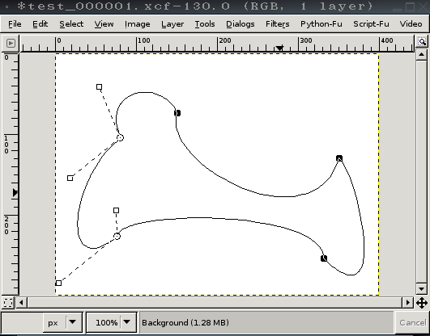
Task: Click the topmost square bezier handle
Action: point(100,87)
